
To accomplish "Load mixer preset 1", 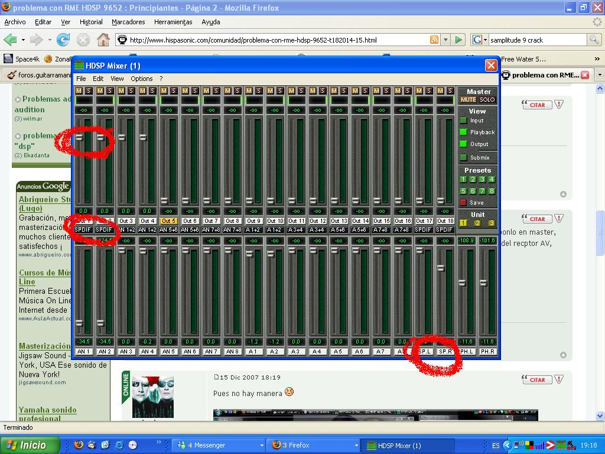I will 463,179.
